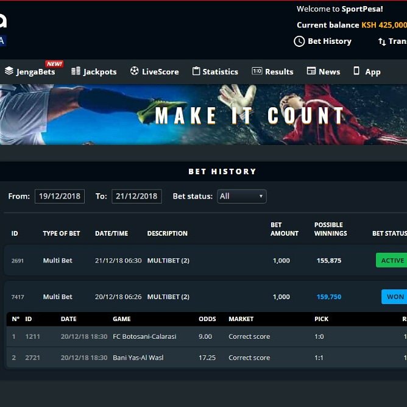Select the FC Botosani-Calarasi game
Screen dimensions: 407x407
coord(144,336)
